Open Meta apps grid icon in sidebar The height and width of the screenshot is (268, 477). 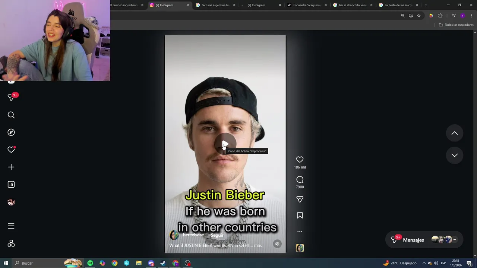[x=11, y=243]
